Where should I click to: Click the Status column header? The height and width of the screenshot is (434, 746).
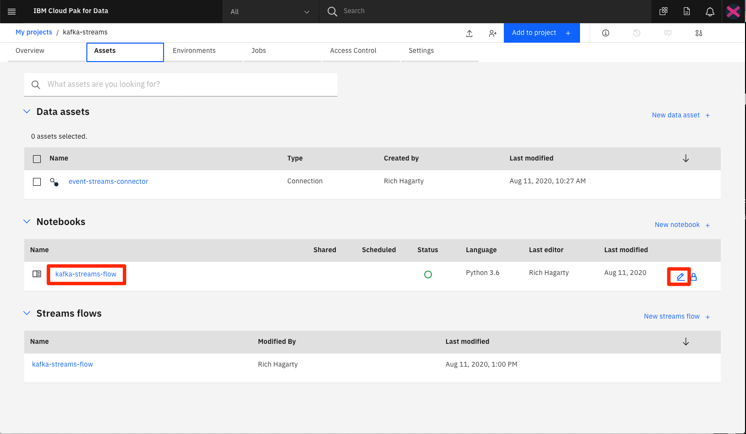click(x=428, y=250)
